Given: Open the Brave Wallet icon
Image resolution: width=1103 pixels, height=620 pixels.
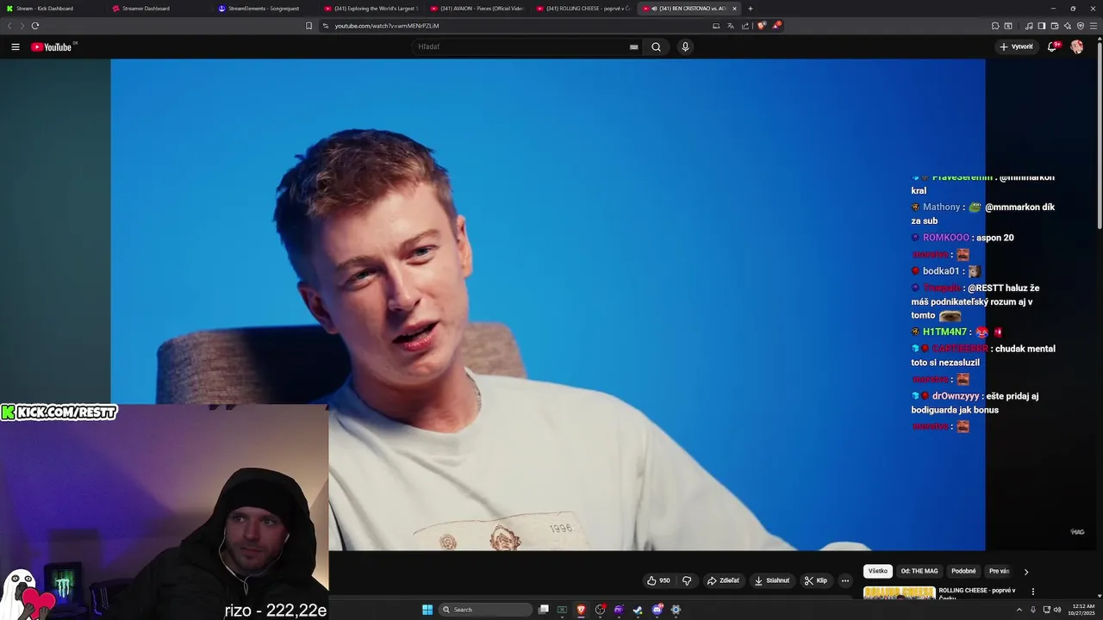Looking at the screenshot, I should point(1055,26).
